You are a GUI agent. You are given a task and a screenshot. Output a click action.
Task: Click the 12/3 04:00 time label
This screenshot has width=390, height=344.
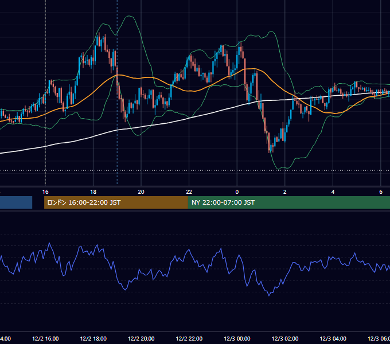tap(333, 338)
